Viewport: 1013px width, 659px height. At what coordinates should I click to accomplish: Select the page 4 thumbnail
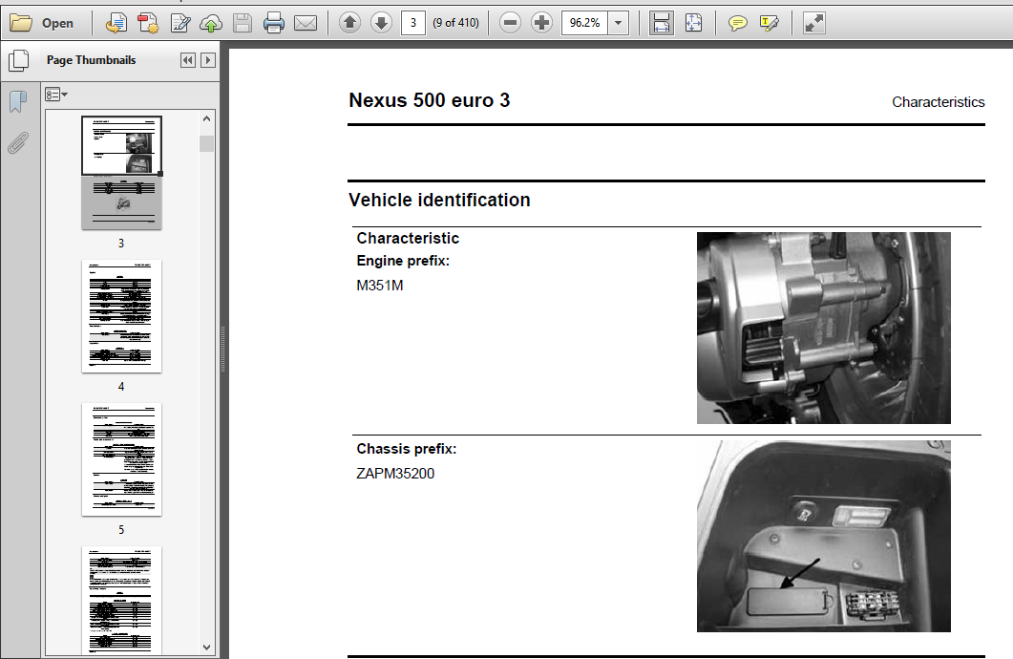(121, 316)
